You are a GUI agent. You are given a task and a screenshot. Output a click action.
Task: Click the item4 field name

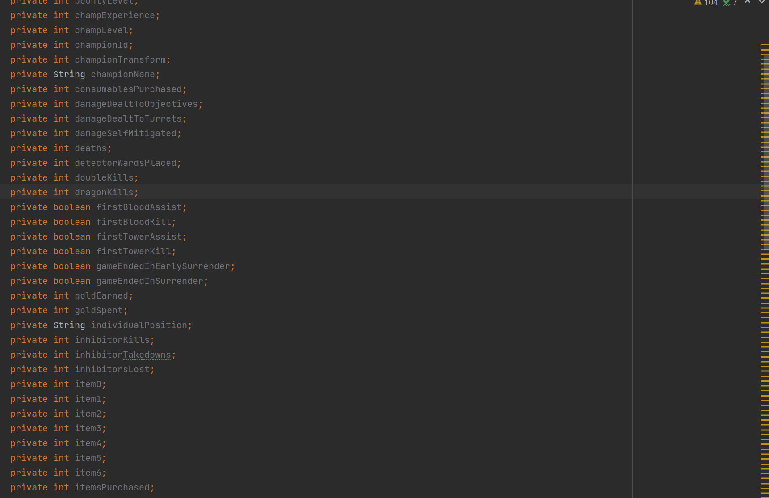88,443
